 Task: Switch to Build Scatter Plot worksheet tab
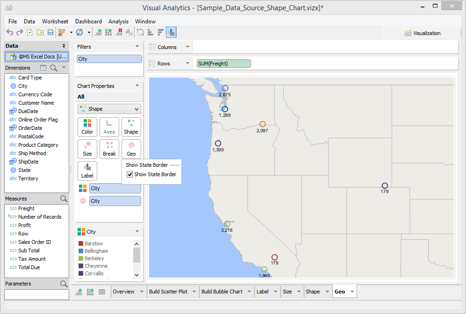point(168,292)
